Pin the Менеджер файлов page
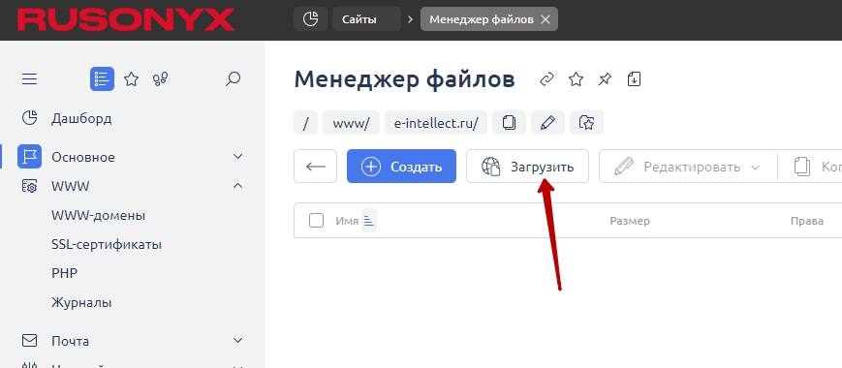The width and height of the screenshot is (842, 368). [x=605, y=79]
